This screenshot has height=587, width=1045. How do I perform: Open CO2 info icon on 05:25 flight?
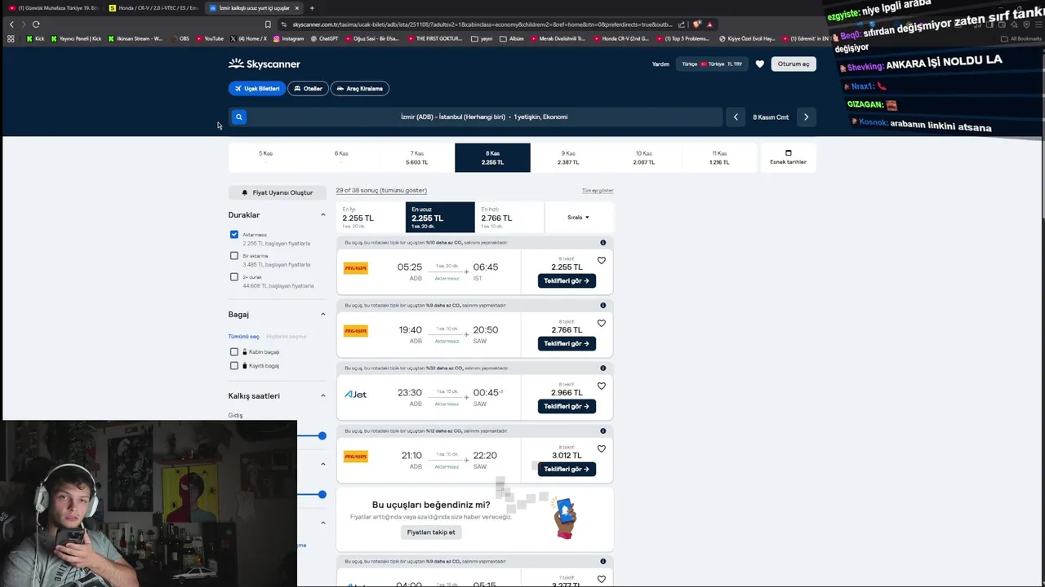coord(603,242)
